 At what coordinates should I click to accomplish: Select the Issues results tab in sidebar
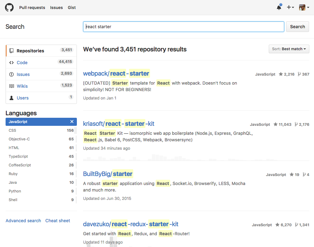(41, 74)
